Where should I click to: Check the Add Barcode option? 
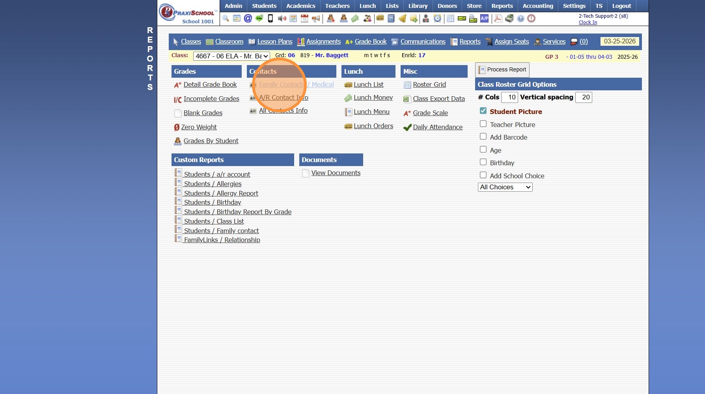(x=483, y=136)
